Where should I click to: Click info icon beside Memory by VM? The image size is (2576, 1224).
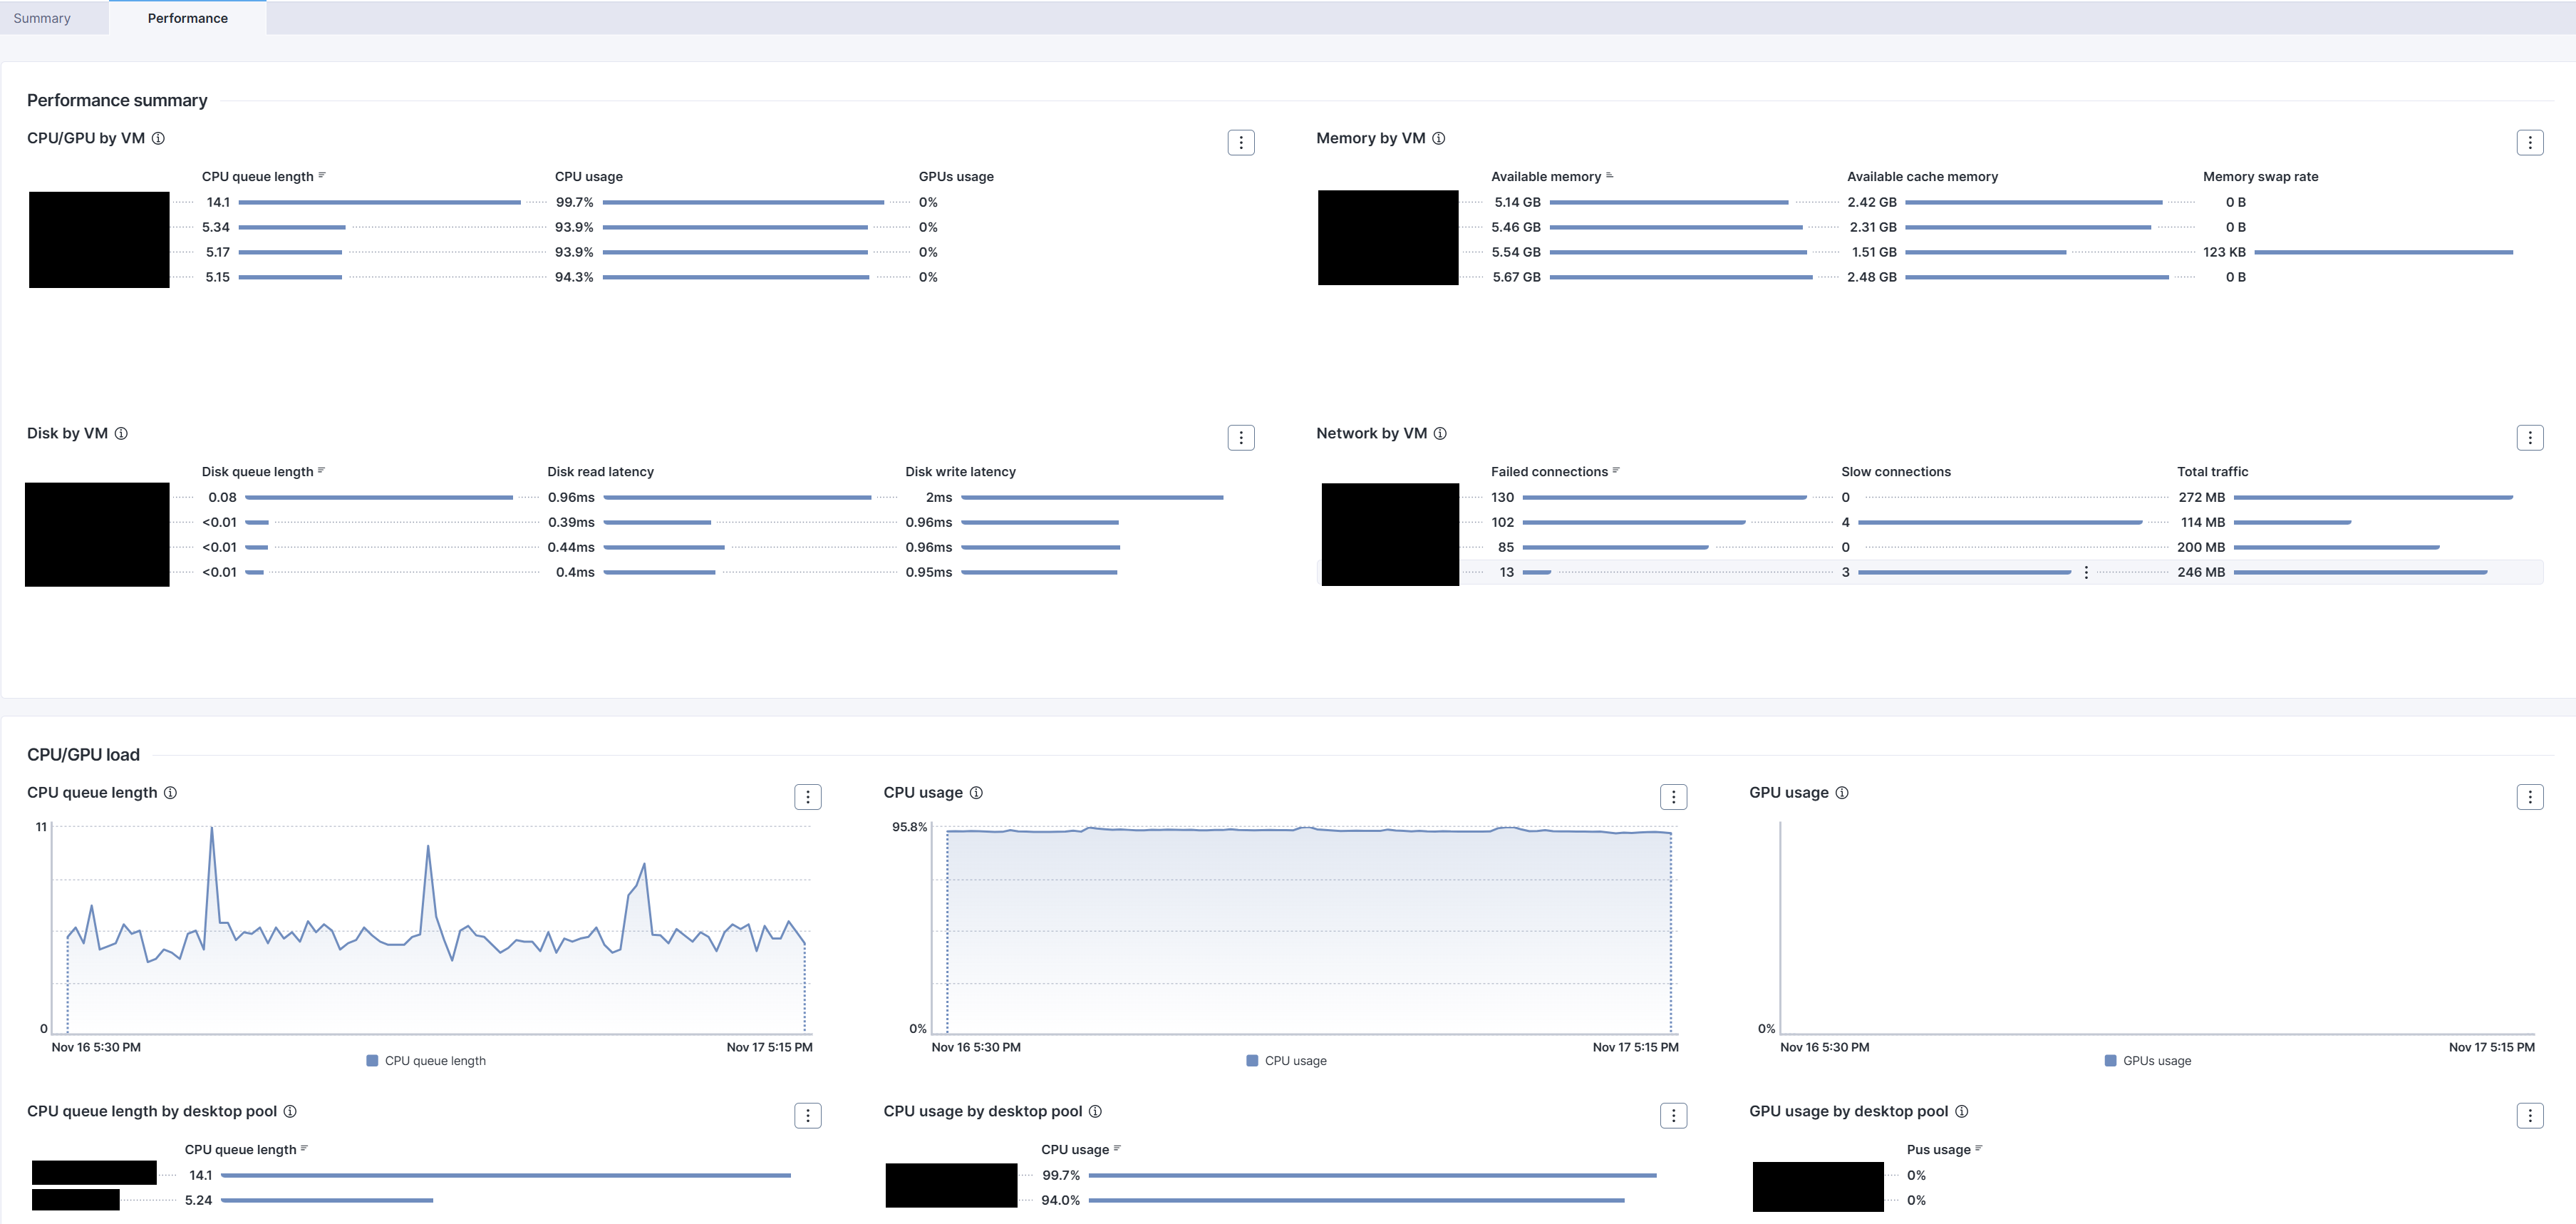1438,139
